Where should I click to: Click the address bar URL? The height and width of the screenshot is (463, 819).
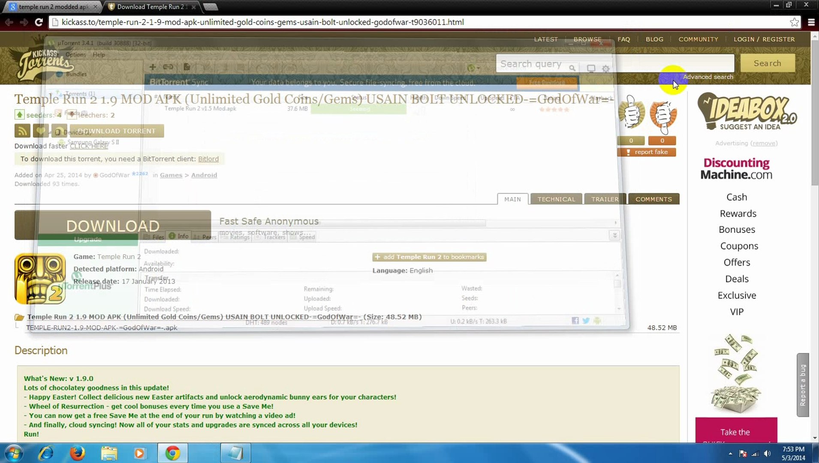point(262,22)
